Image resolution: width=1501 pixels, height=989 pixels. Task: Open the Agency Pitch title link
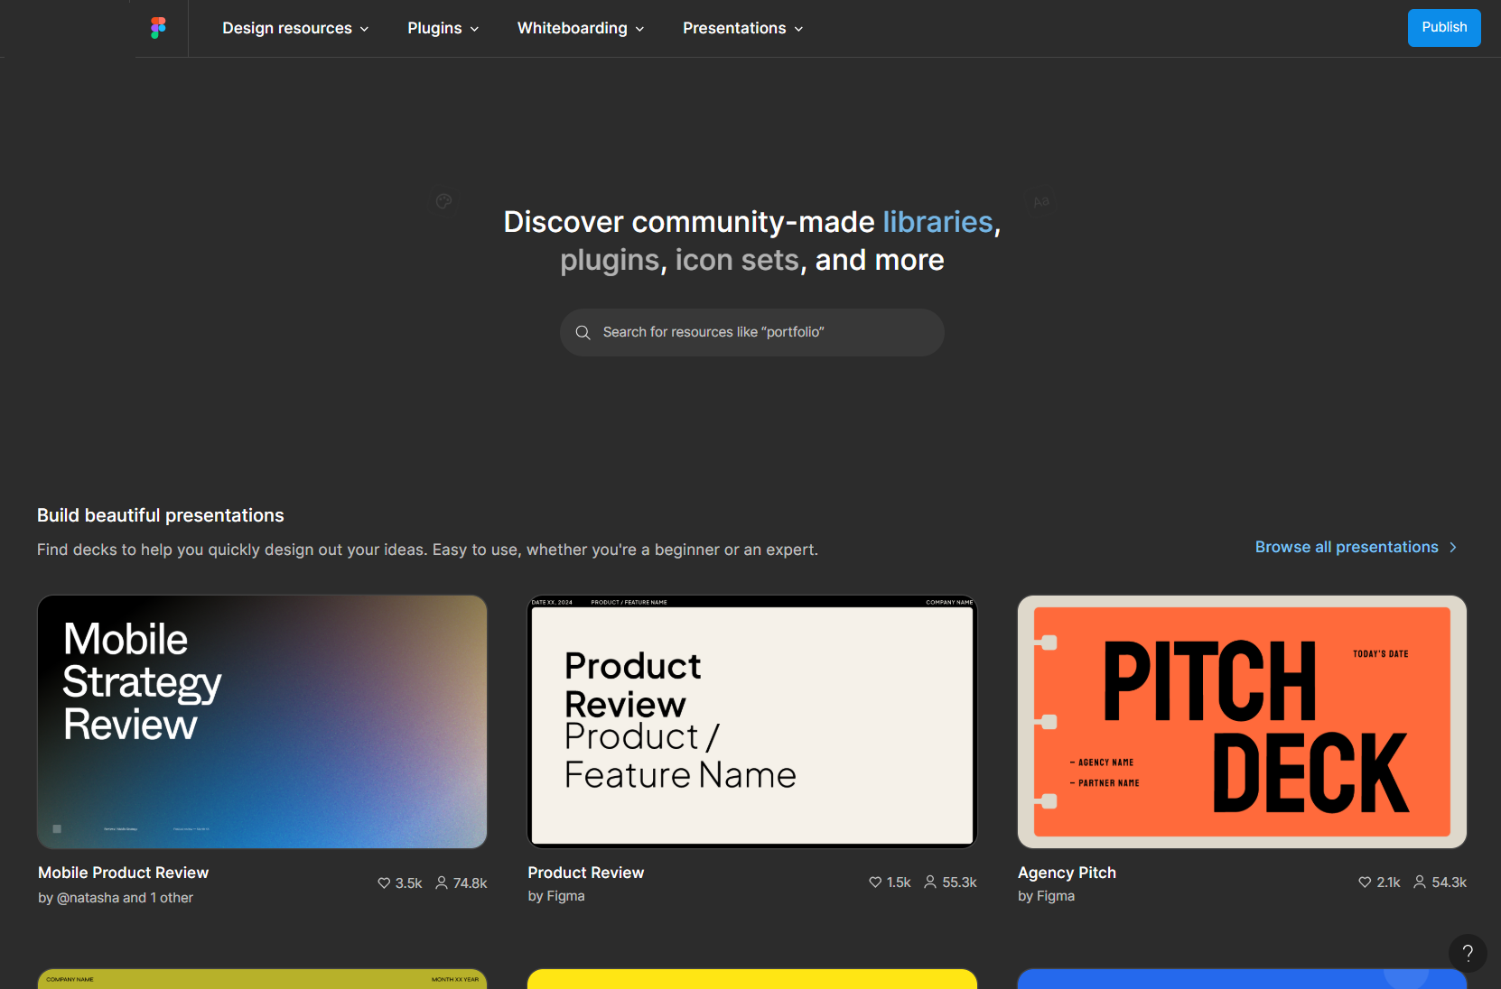click(1067, 873)
